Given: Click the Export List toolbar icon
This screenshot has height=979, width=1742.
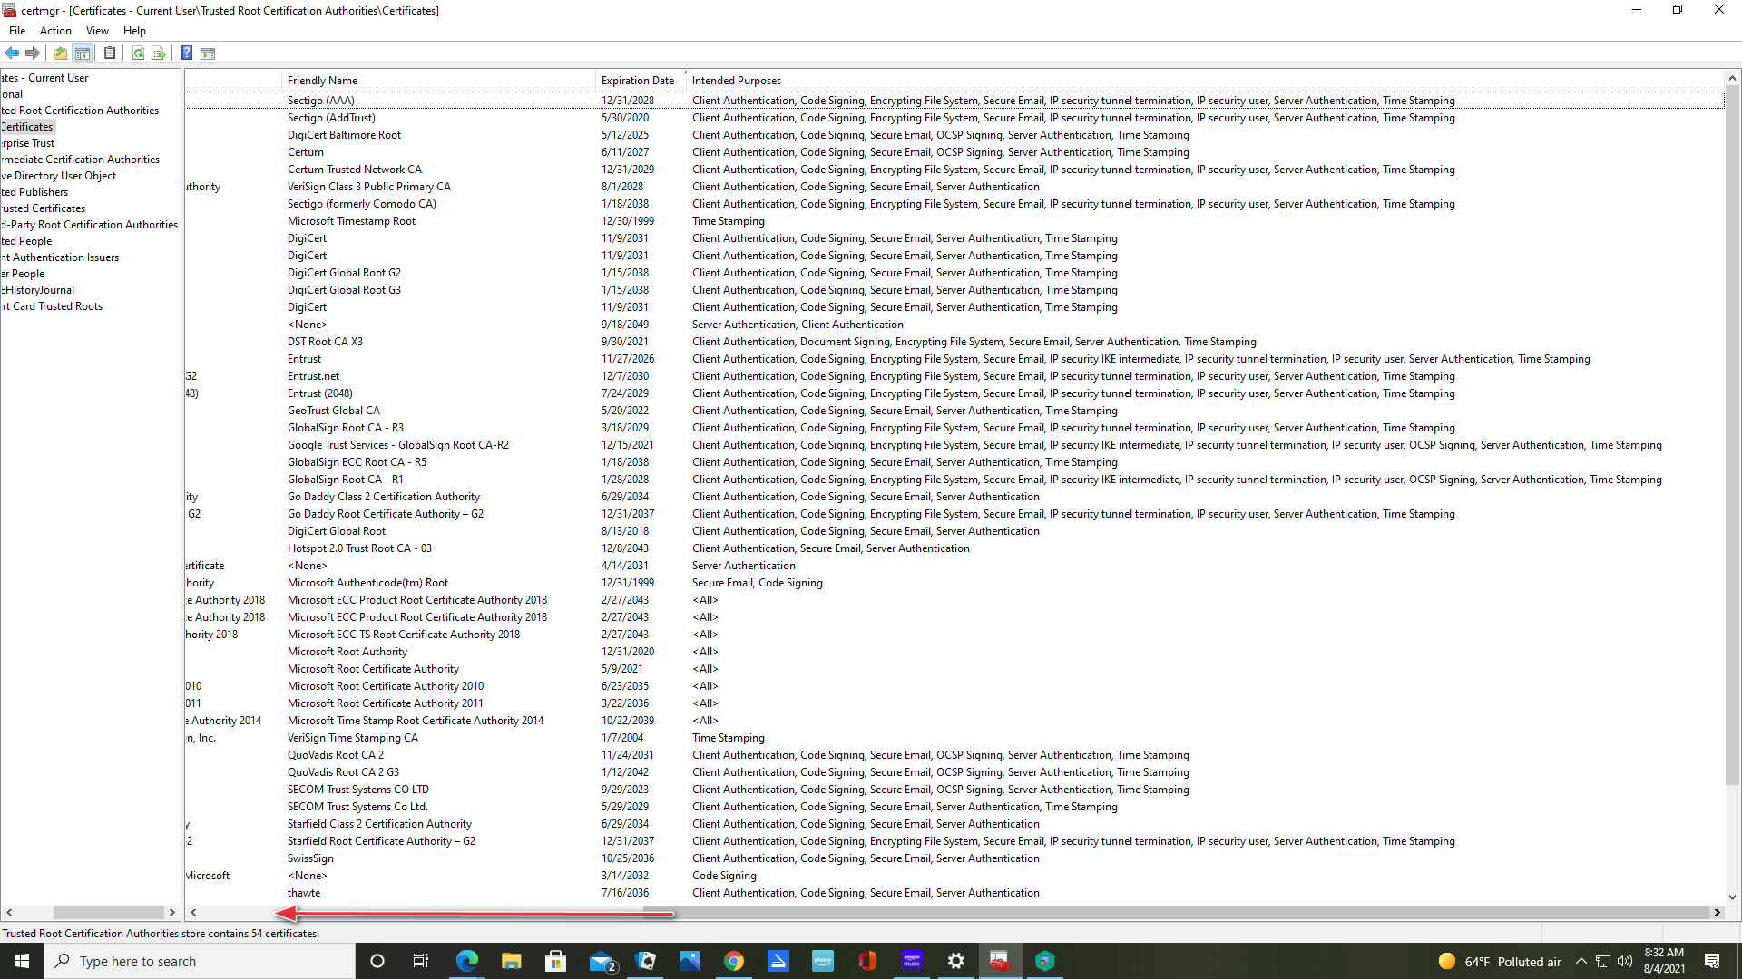Looking at the screenshot, I should point(159,53).
